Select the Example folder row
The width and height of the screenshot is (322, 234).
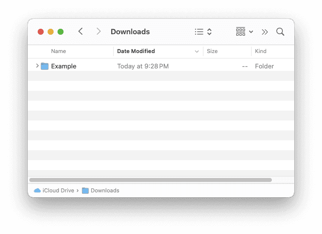point(149,66)
